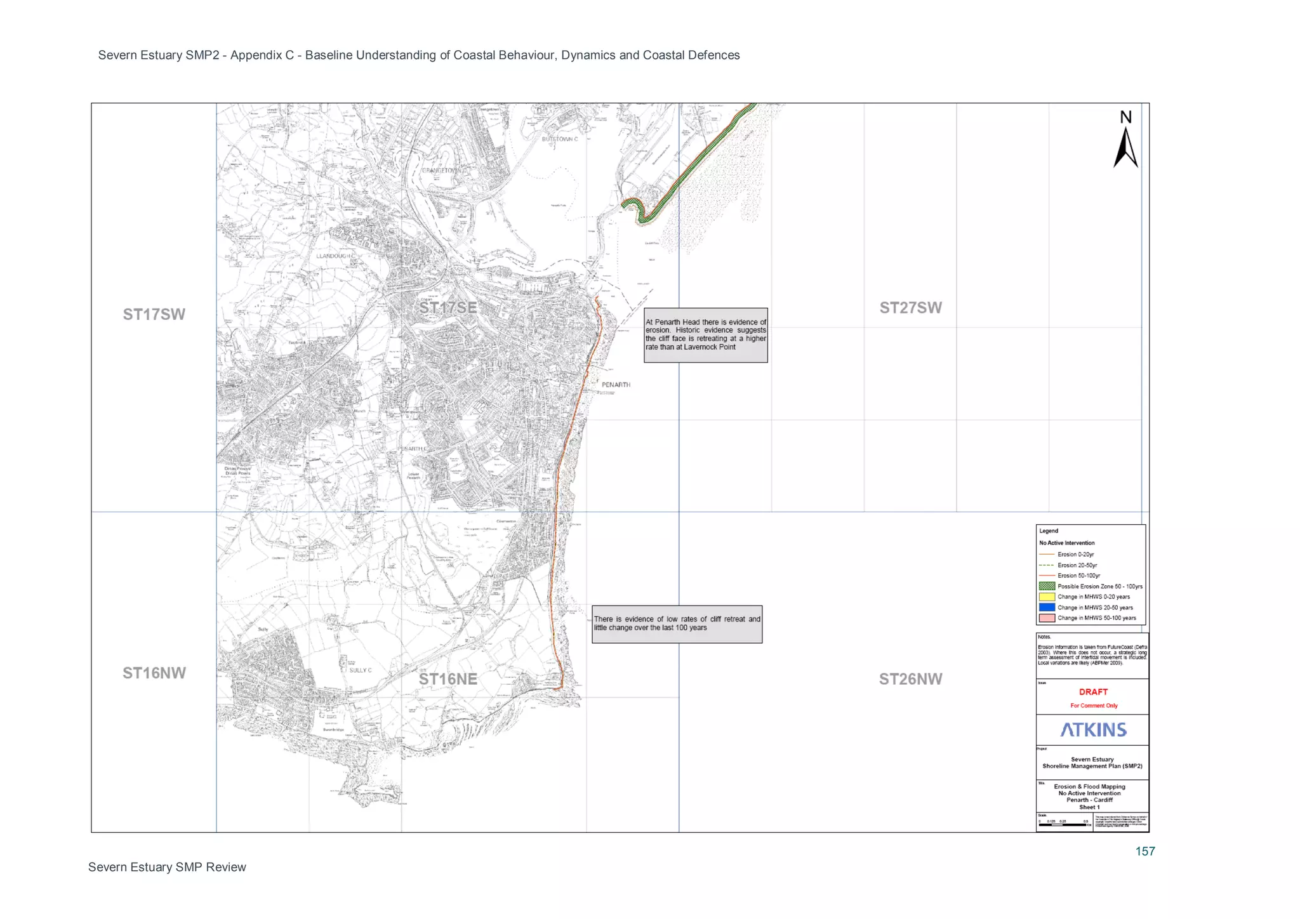Click the 'Erosion 50-100yr' legend entry

point(1069,576)
